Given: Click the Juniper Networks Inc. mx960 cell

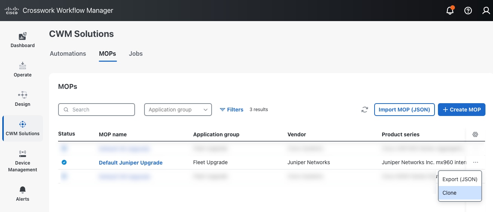Looking at the screenshot, I should pyautogui.click(x=424, y=162).
